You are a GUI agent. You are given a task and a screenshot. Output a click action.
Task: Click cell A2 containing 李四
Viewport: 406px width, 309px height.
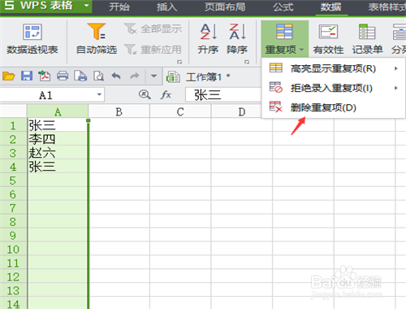pos(58,139)
